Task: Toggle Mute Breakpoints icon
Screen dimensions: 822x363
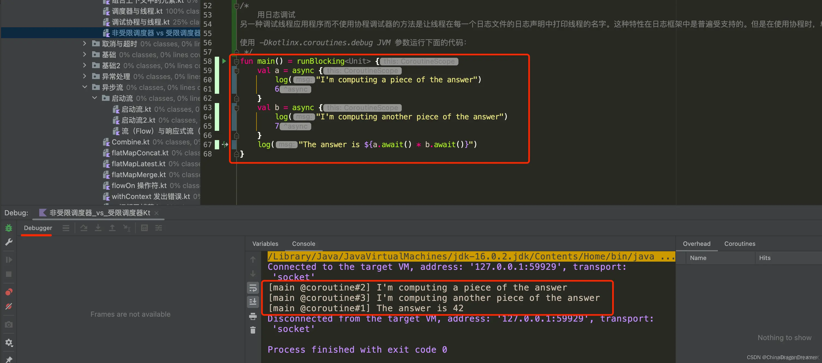Action: [9, 307]
